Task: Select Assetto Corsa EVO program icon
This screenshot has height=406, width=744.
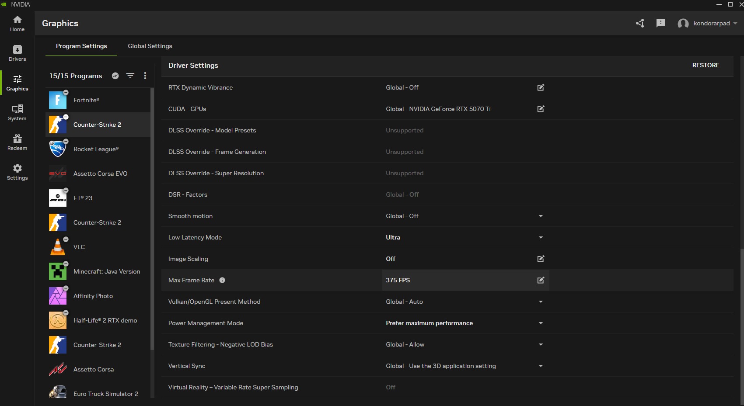Action: coord(58,174)
